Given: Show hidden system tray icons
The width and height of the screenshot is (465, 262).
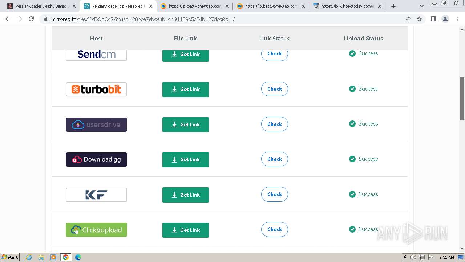Looking at the screenshot, I should pos(405,257).
